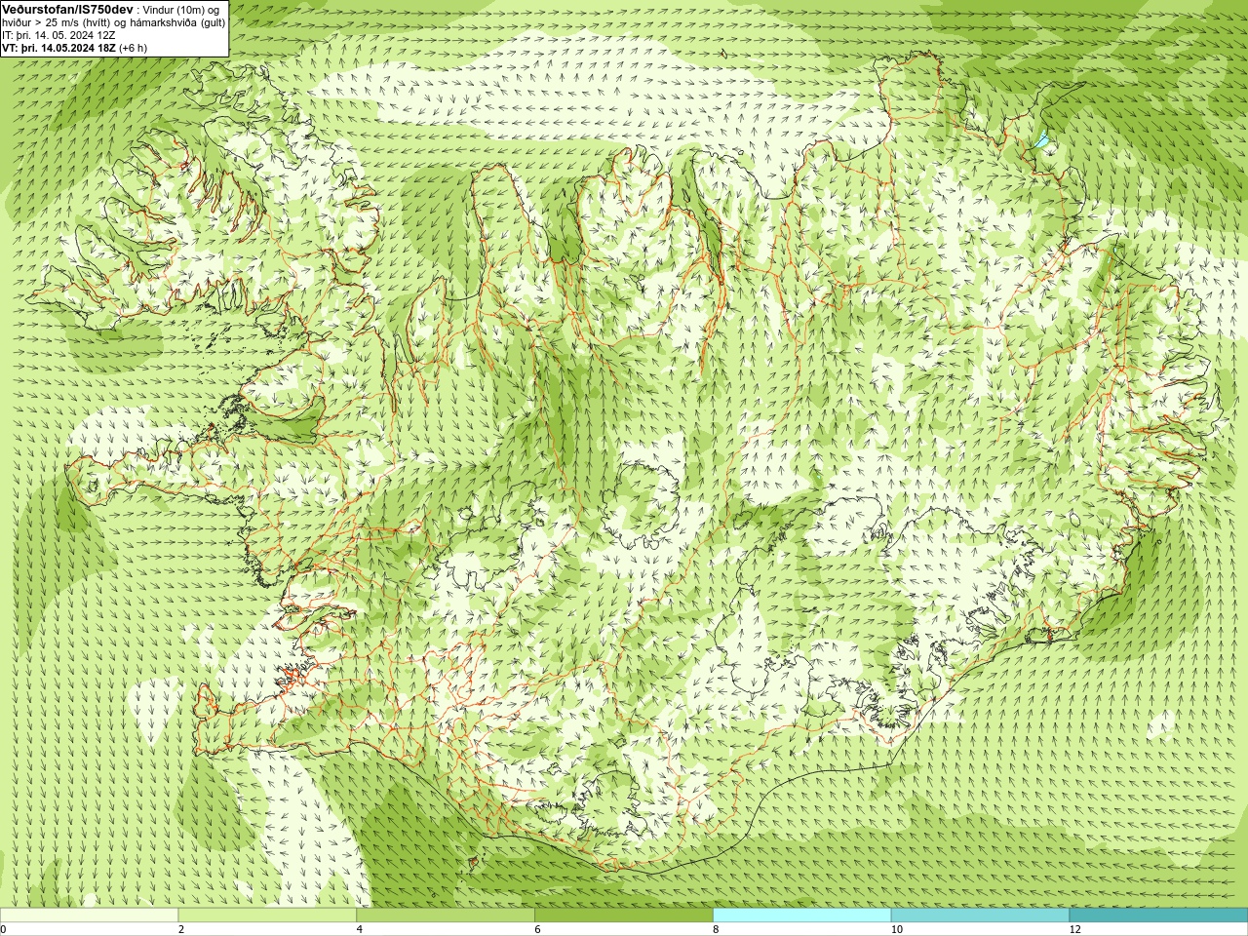The height and width of the screenshot is (936, 1248).
Task: Click the 6–8 m/s dark green legend swatch
Action: (x=624, y=916)
